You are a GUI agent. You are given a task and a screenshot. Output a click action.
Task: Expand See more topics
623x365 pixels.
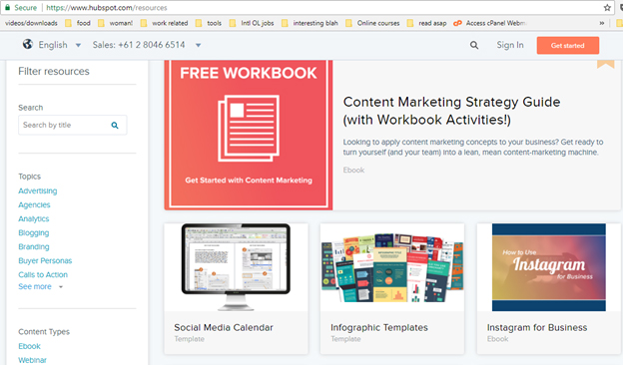[x=40, y=286]
